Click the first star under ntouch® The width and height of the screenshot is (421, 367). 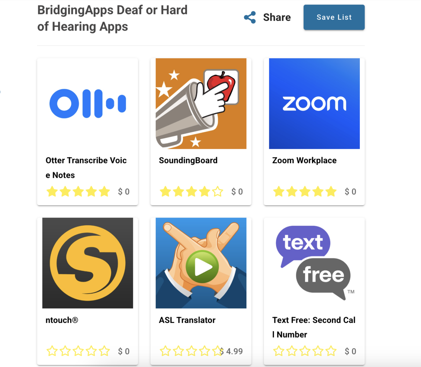tap(52, 351)
